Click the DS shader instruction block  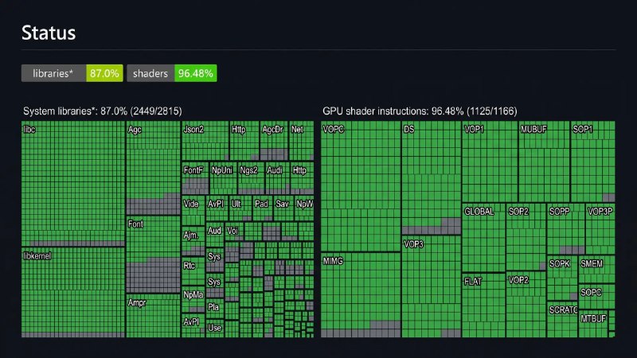[432, 177]
